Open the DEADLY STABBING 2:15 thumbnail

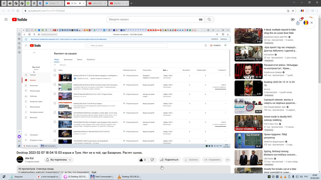(249, 123)
